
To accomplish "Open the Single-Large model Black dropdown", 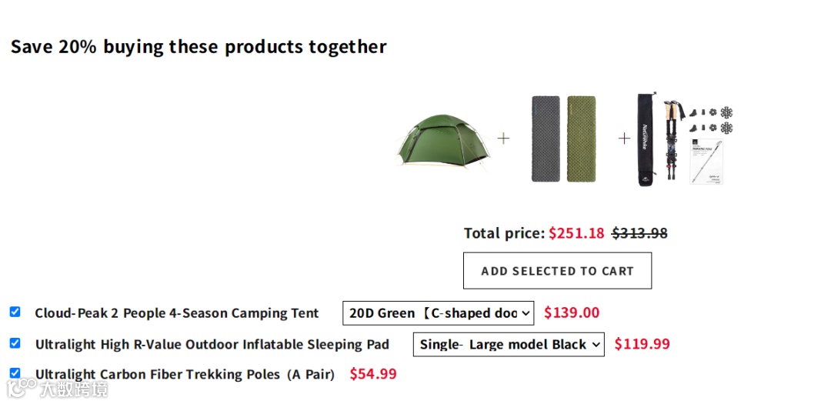I will (509, 345).
